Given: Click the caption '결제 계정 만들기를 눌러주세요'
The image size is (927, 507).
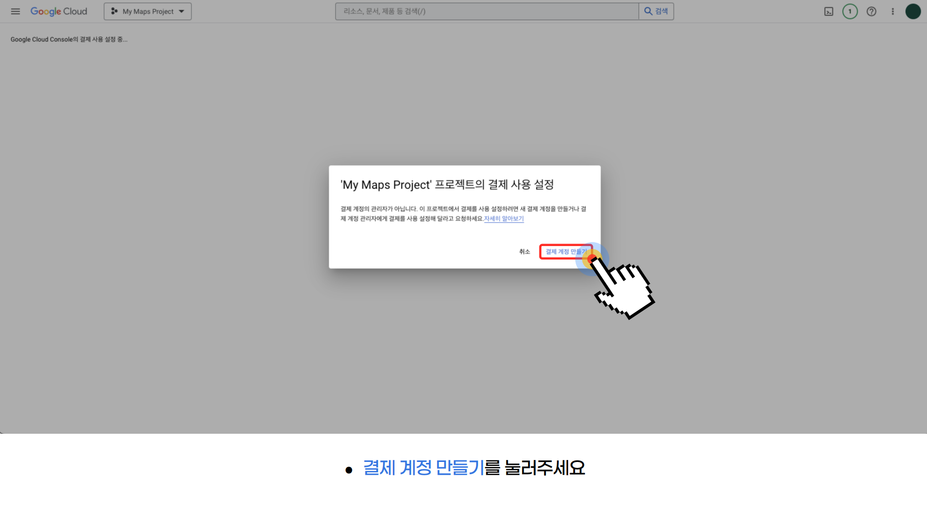Looking at the screenshot, I should [x=474, y=468].
